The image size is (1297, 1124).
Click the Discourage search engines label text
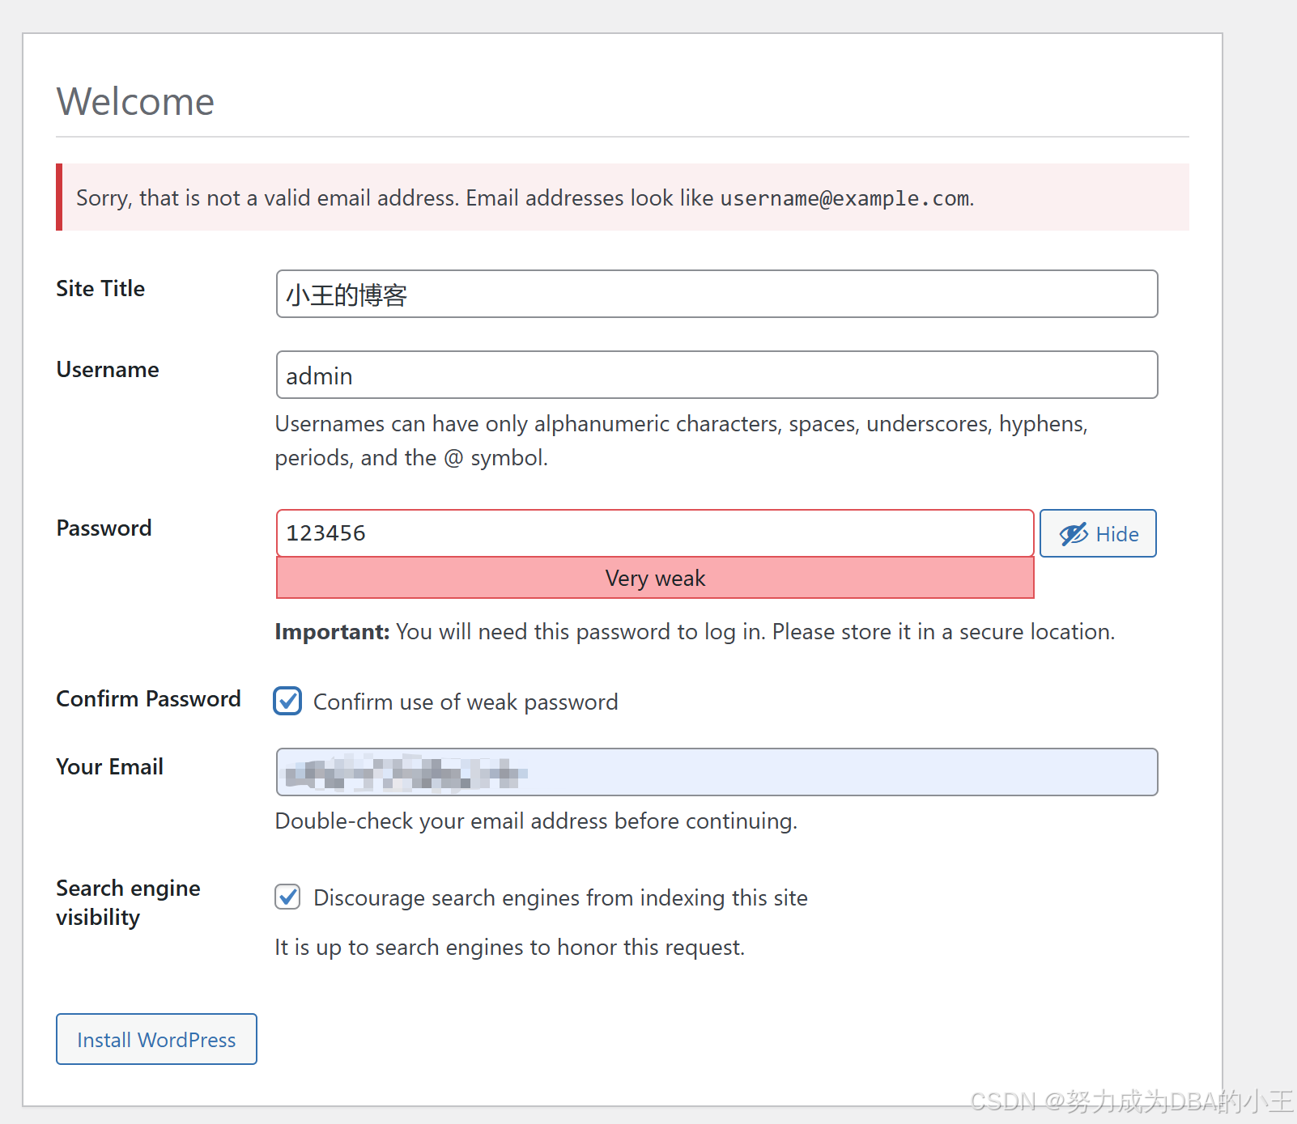[560, 897]
